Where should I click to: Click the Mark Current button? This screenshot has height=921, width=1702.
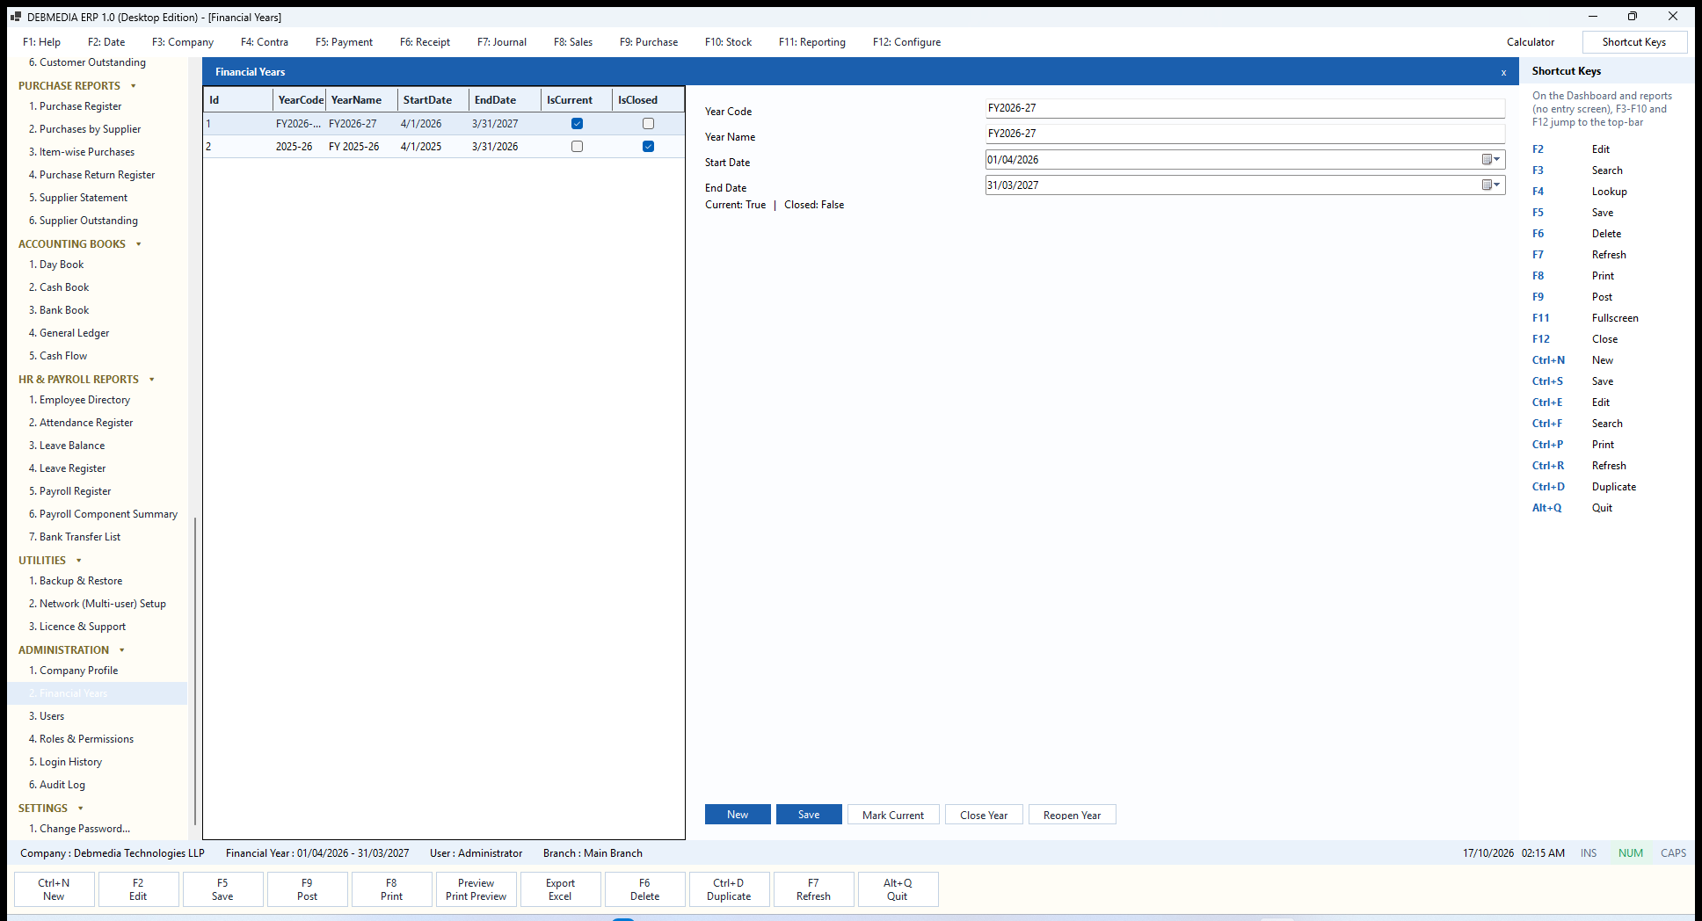(x=893, y=815)
